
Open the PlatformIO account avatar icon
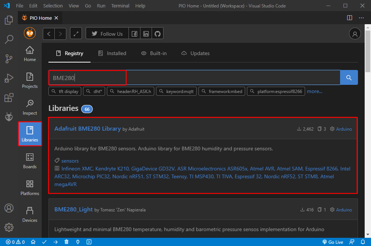(355, 33)
